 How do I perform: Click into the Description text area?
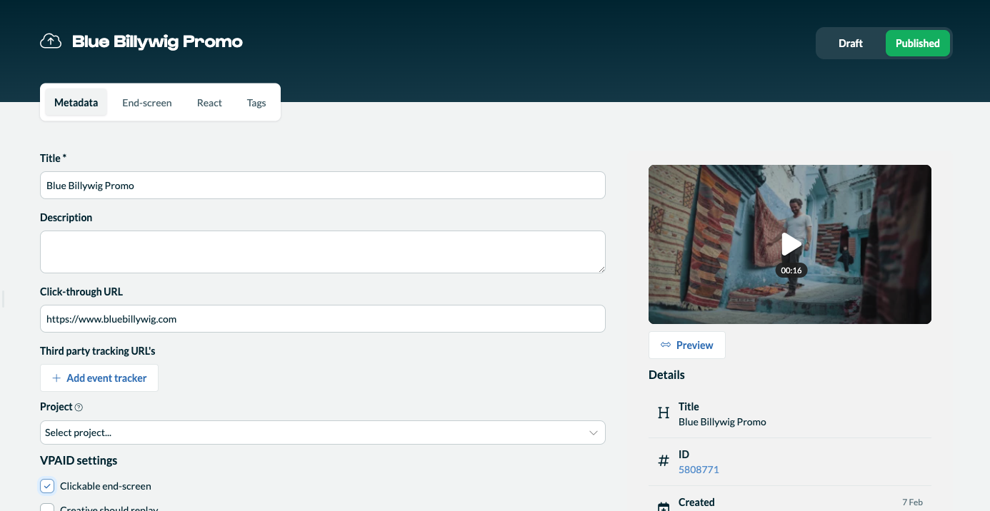pos(323,252)
